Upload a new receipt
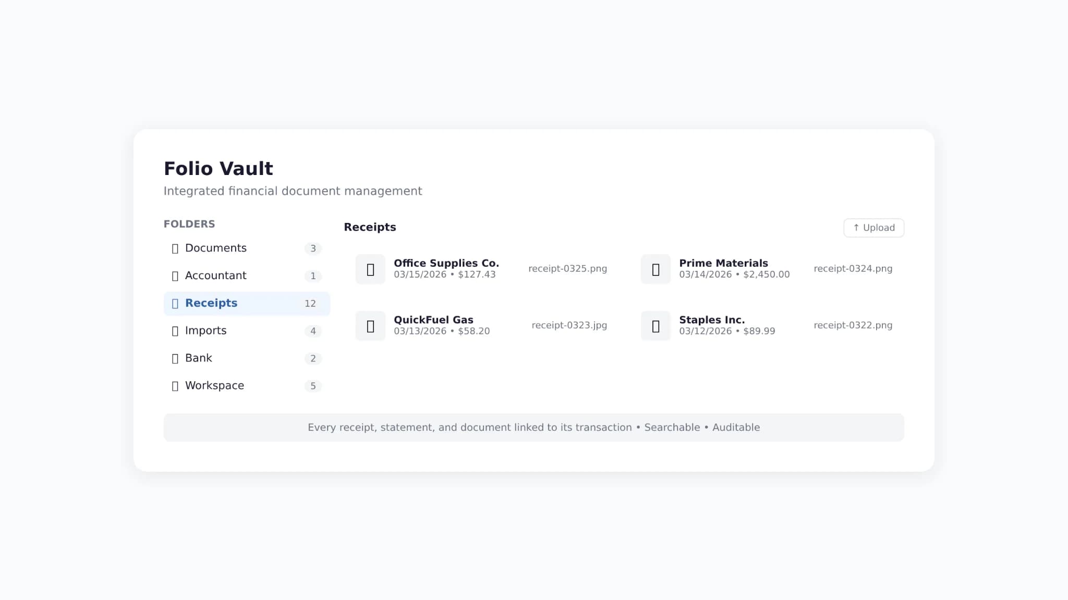Image resolution: width=1068 pixels, height=600 pixels. click(873, 228)
